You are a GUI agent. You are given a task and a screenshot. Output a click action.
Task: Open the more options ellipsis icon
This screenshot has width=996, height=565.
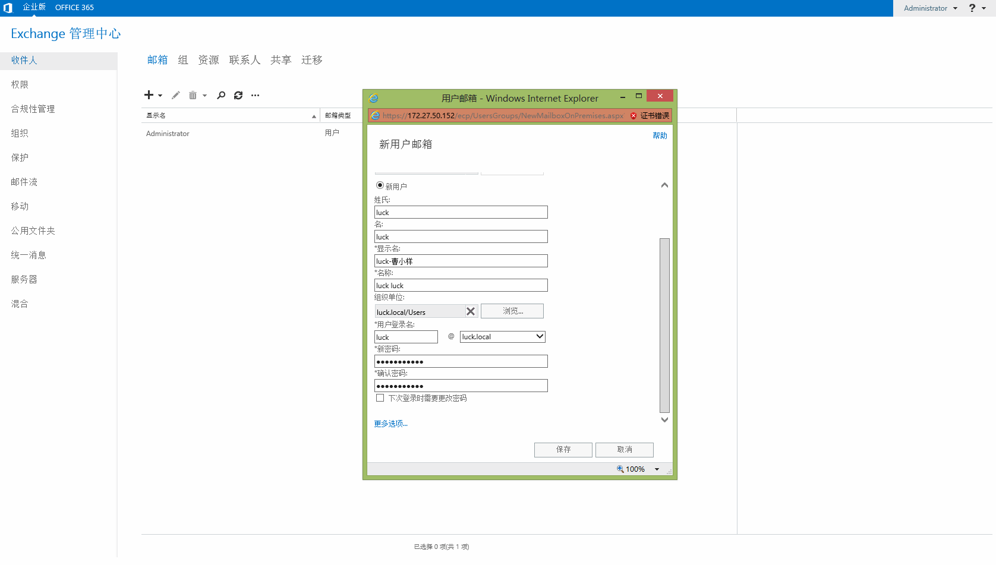pos(256,95)
